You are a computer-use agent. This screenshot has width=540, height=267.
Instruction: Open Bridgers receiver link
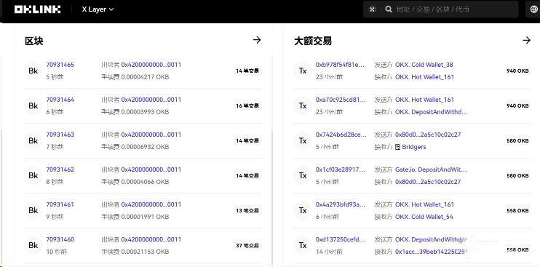[x=414, y=147]
